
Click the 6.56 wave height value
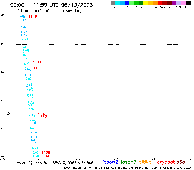point(33,126)
